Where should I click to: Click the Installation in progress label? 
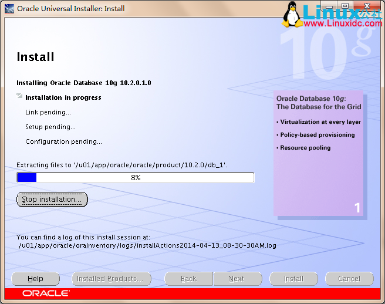coord(63,97)
